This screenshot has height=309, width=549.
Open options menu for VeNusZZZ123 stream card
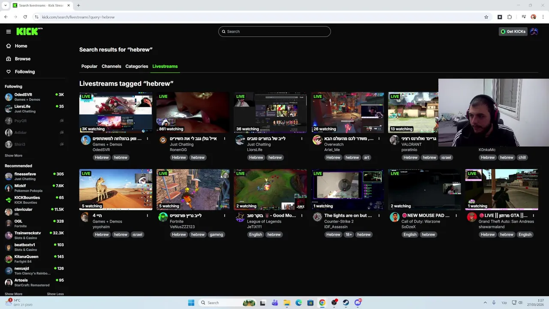[x=224, y=215]
